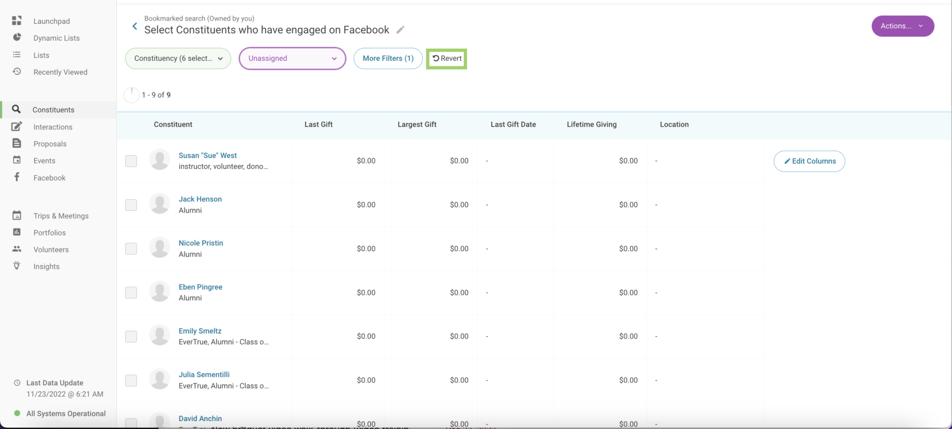
Task: Open the Eben Pingree profile link
Action: point(200,287)
